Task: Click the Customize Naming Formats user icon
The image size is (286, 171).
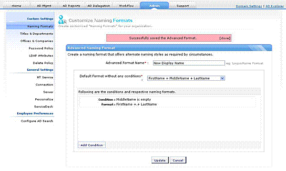Action: point(62,19)
